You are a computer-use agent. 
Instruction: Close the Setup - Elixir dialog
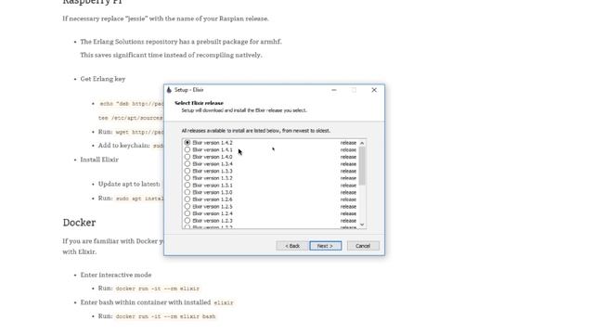coord(374,90)
